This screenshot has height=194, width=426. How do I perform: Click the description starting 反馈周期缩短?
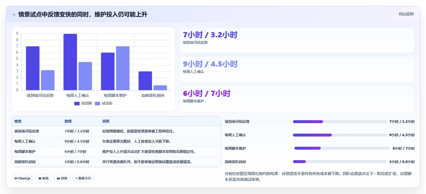click(x=139, y=131)
